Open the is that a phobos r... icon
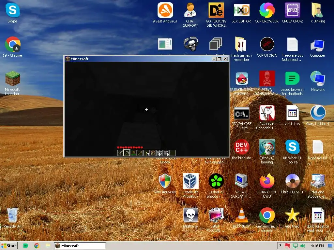Screen dimensions: 334x250 coord(216,186)
